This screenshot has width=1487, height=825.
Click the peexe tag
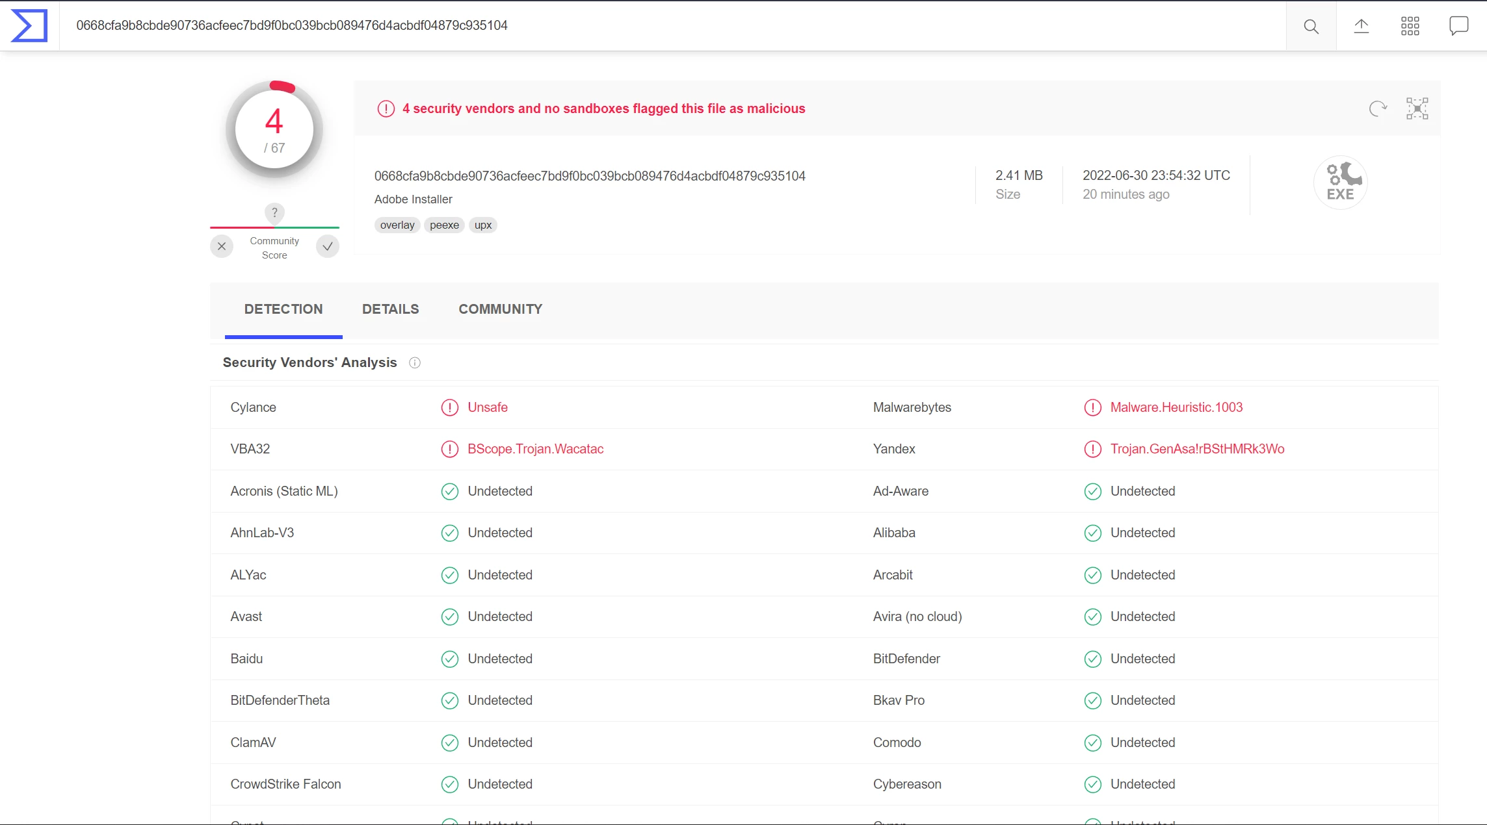[x=444, y=225]
